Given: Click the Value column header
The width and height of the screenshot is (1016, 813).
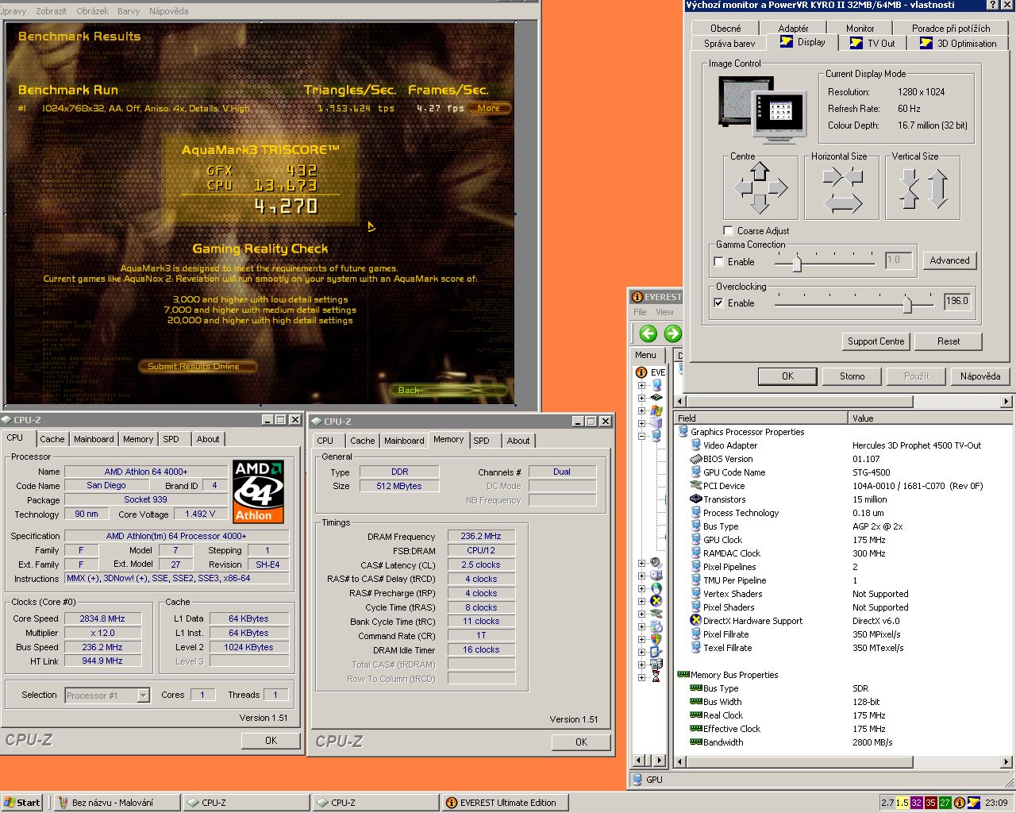Looking at the screenshot, I should click(x=930, y=418).
